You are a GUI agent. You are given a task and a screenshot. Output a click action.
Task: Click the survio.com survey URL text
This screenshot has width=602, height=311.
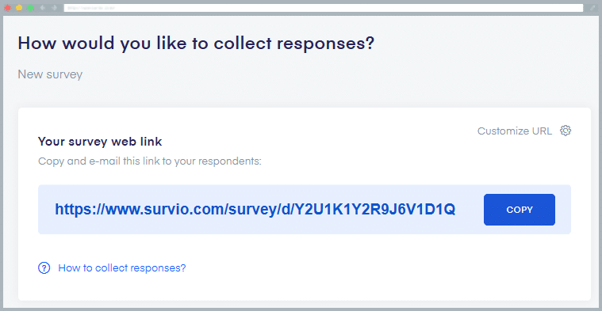coord(255,210)
